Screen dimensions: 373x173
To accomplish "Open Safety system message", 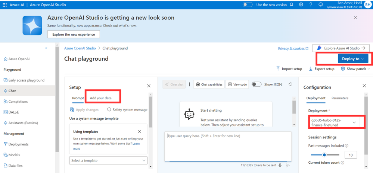I will click(127, 110).
